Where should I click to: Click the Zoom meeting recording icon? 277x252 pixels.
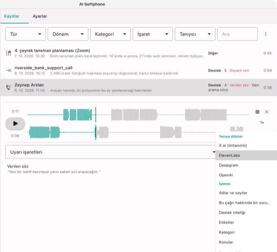click(9, 53)
